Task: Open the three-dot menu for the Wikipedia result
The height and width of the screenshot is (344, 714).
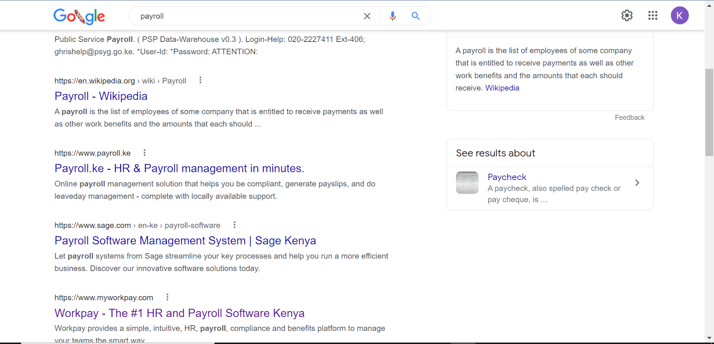Action: tap(200, 80)
